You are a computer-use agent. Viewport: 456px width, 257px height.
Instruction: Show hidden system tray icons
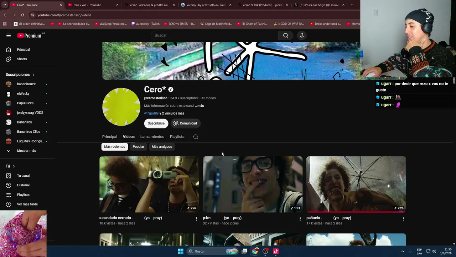coord(403,251)
